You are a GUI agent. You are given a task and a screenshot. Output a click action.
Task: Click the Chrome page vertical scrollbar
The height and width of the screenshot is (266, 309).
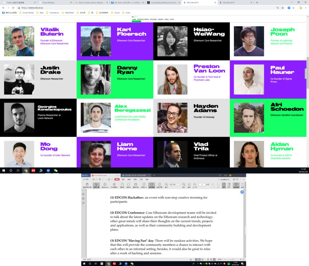(x=308, y=73)
